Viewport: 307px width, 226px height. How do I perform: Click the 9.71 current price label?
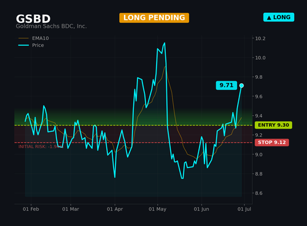coord(227,86)
